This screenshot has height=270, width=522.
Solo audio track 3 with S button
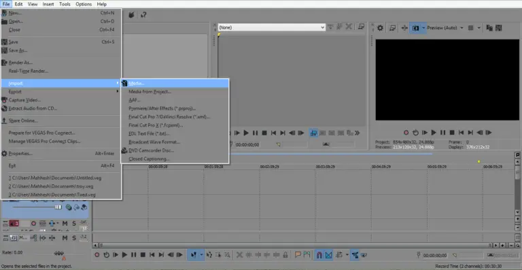pos(74,223)
